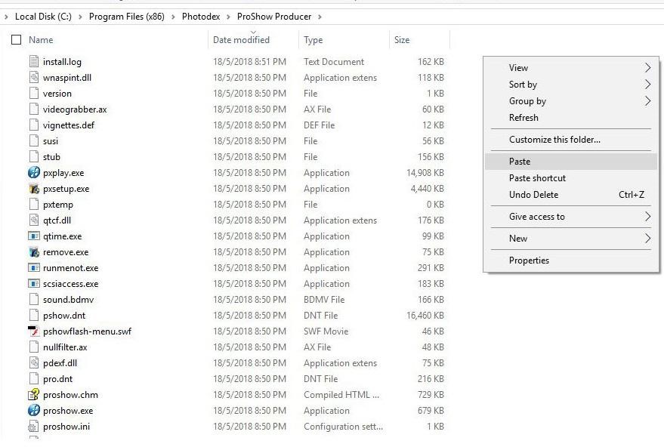Click the wnaspint.dll file icon
This screenshot has height=447, width=664.
coord(33,78)
